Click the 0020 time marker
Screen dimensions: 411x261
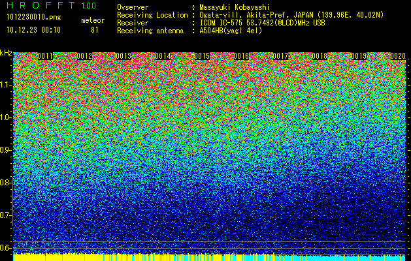click(x=398, y=56)
